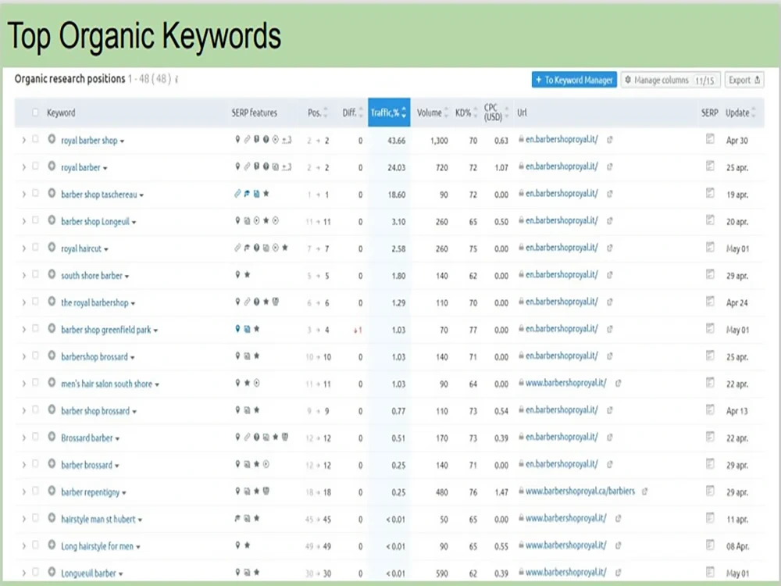Tick checkbox for royal barber shop row

click(35, 139)
